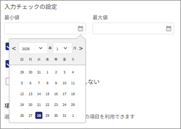Choose date 23 in the calendar
181x129 pixels.
56,105
